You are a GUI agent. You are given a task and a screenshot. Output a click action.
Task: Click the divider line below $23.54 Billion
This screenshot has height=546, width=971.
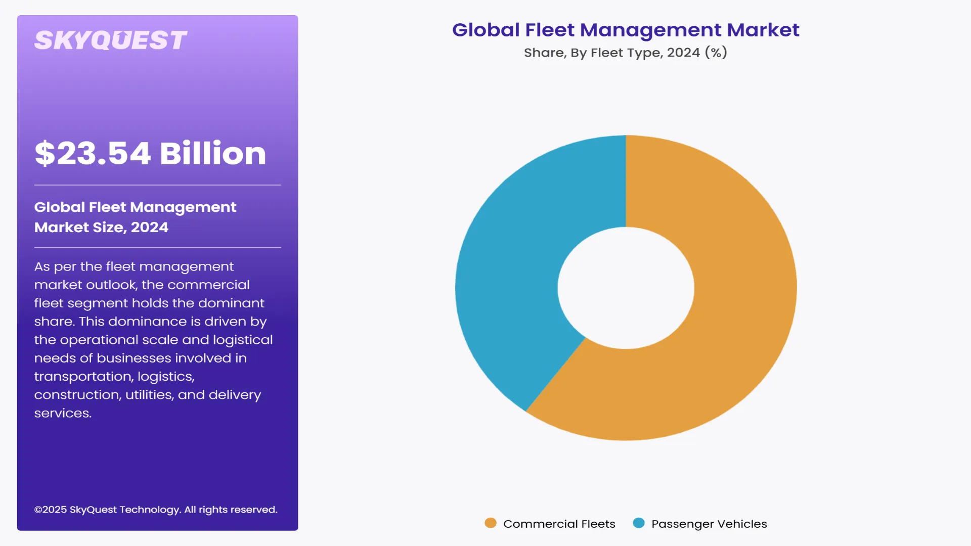click(x=157, y=185)
